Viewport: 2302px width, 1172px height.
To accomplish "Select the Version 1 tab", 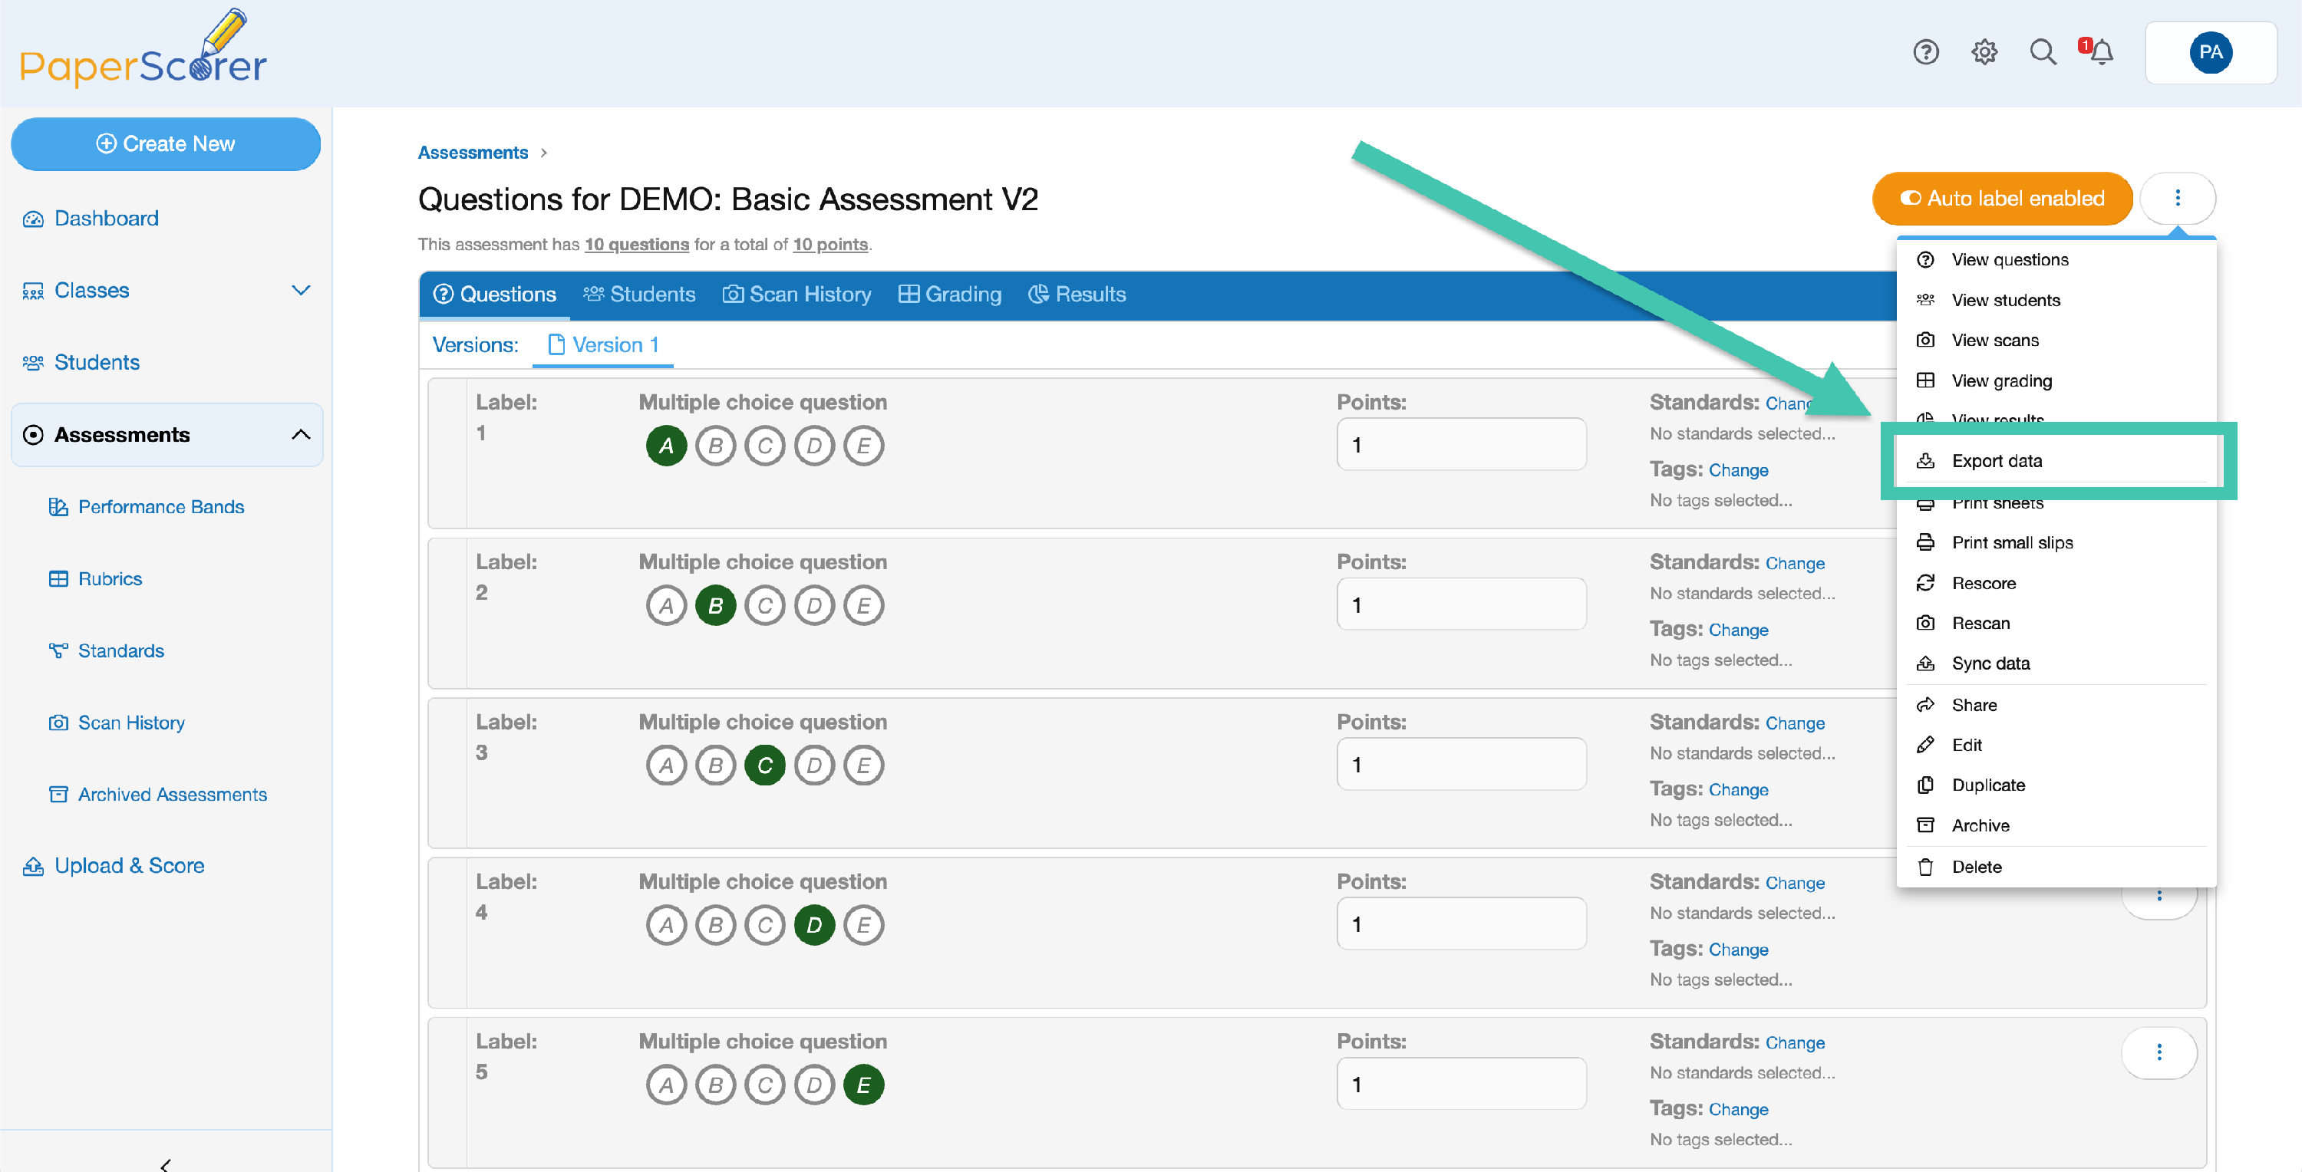I will tap(603, 345).
